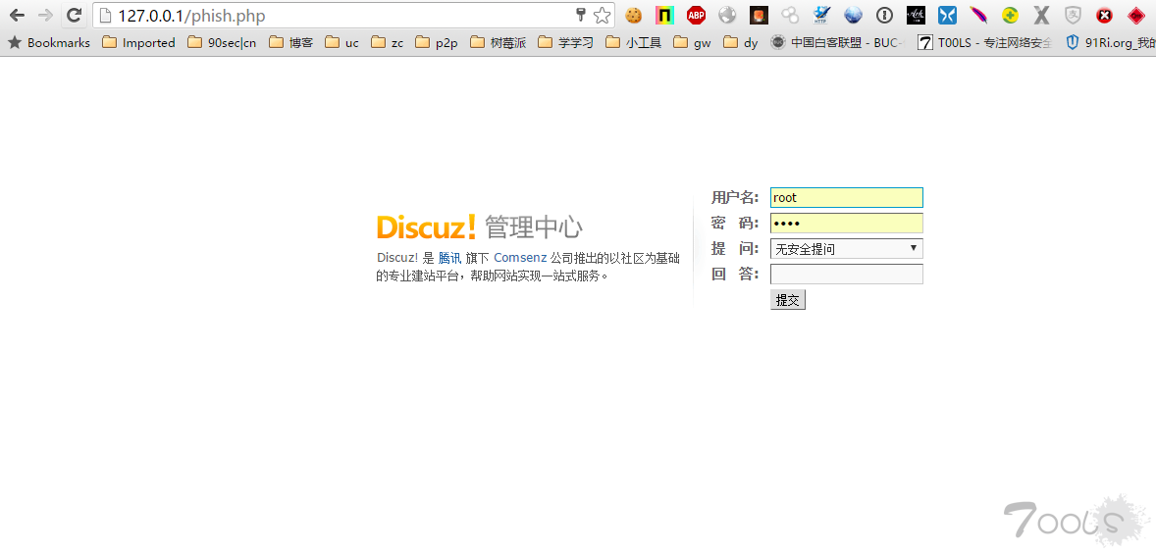Image resolution: width=1156 pixels, height=553 pixels.
Task: Open the circled 1 info extension icon
Action: tap(885, 15)
